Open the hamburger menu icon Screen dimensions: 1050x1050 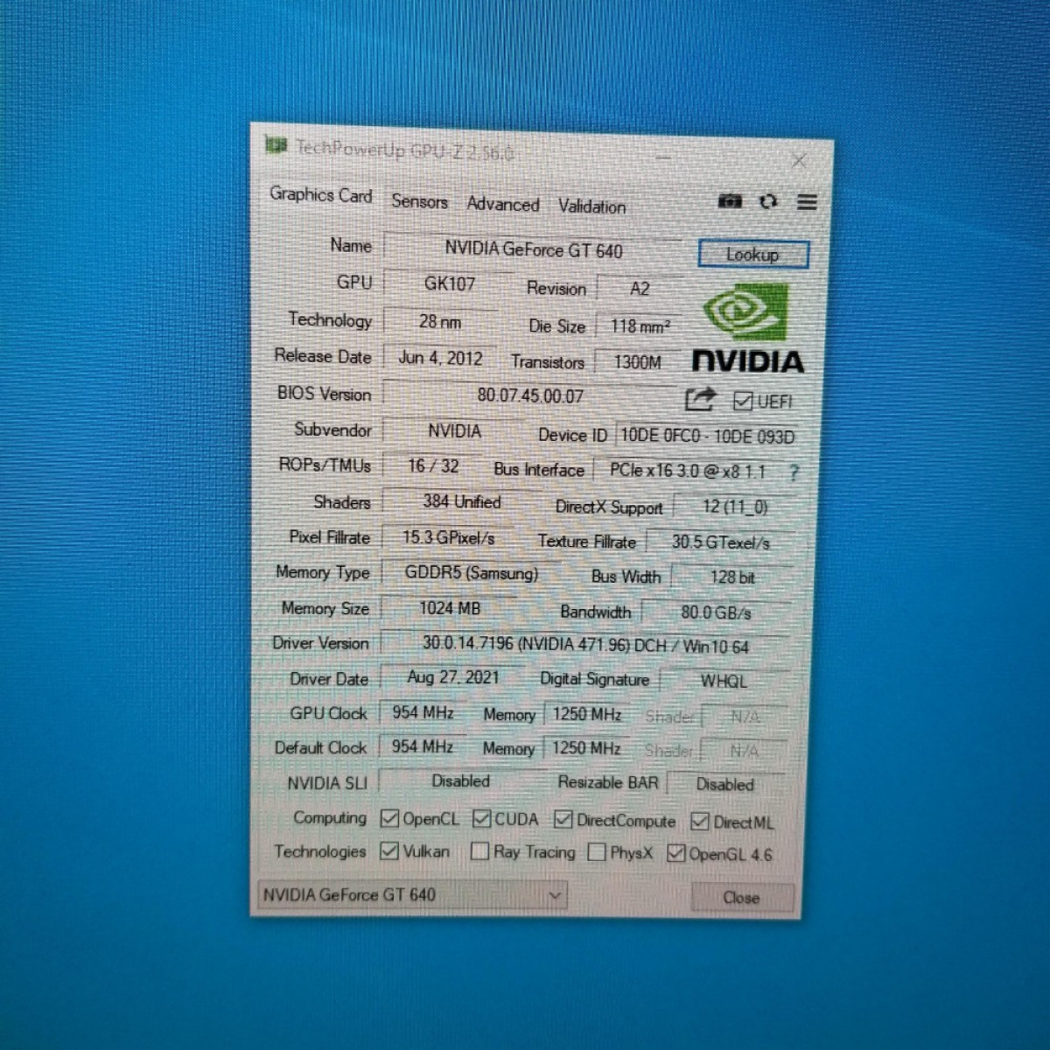[807, 202]
